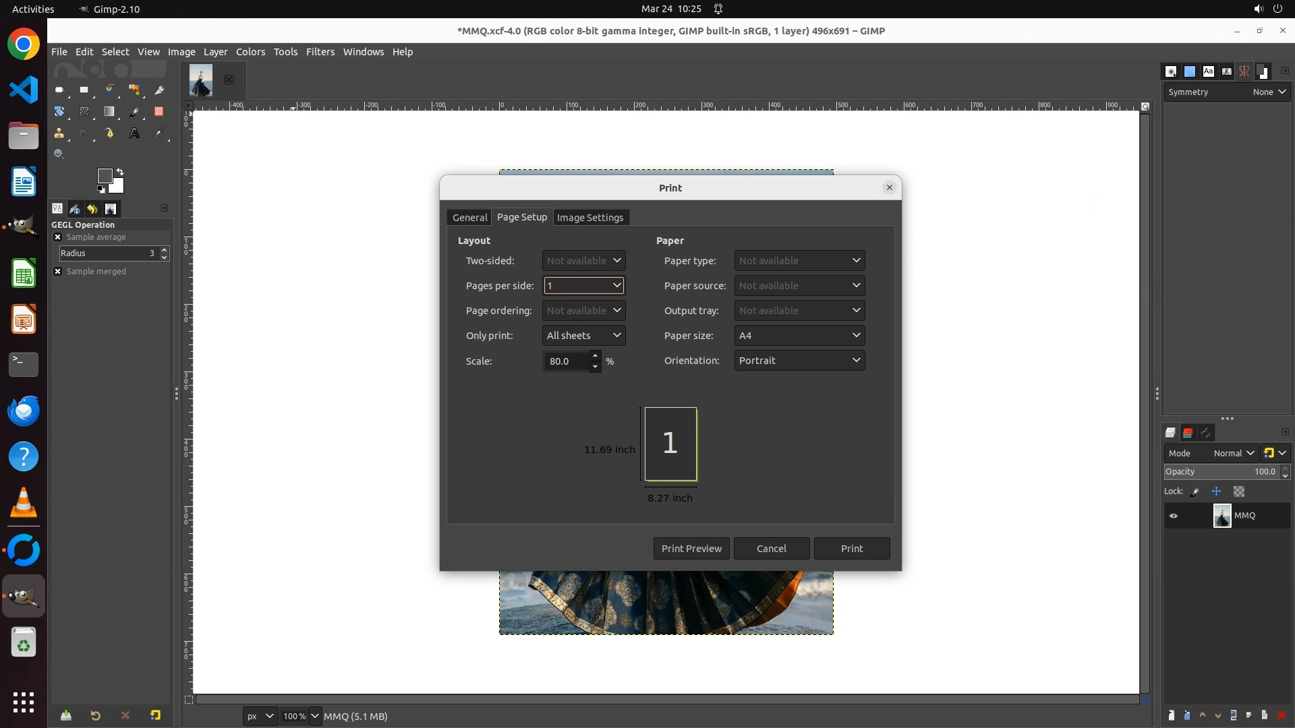Screen dimensions: 1295x728
Task: Select the Gradient tool
Action: [109, 112]
